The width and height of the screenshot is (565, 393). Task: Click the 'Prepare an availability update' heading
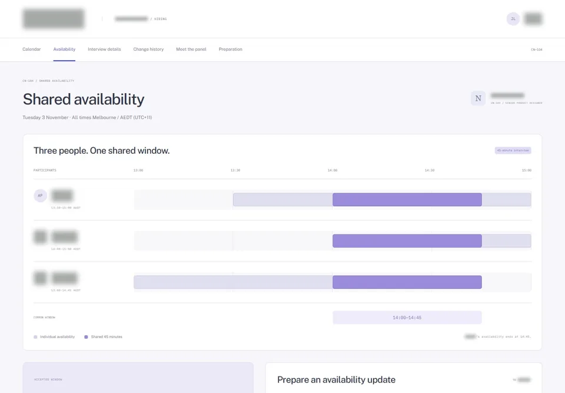tap(336, 379)
